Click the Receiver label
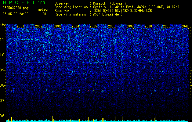The image size is (192, 122). 62,11
